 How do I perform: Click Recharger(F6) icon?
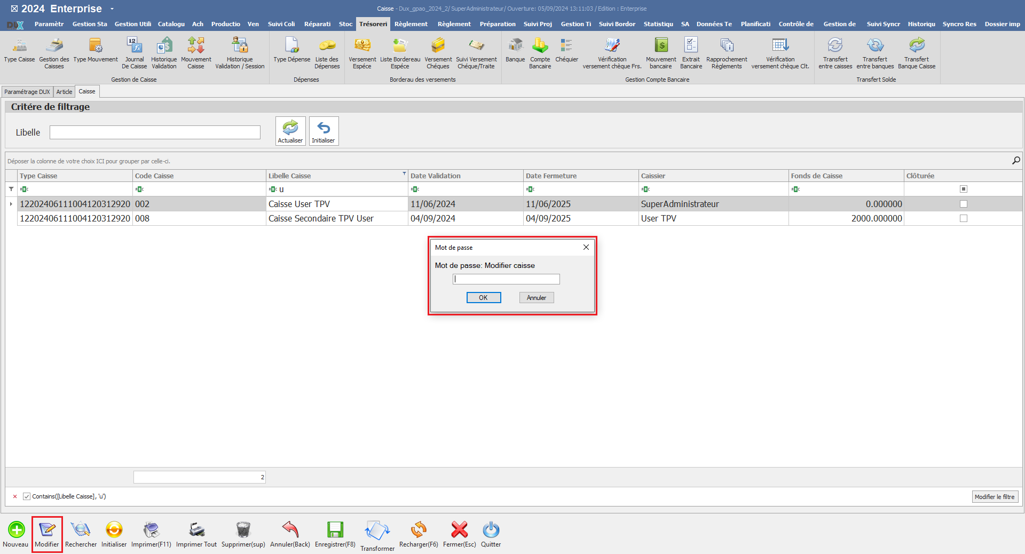(419, 534)
